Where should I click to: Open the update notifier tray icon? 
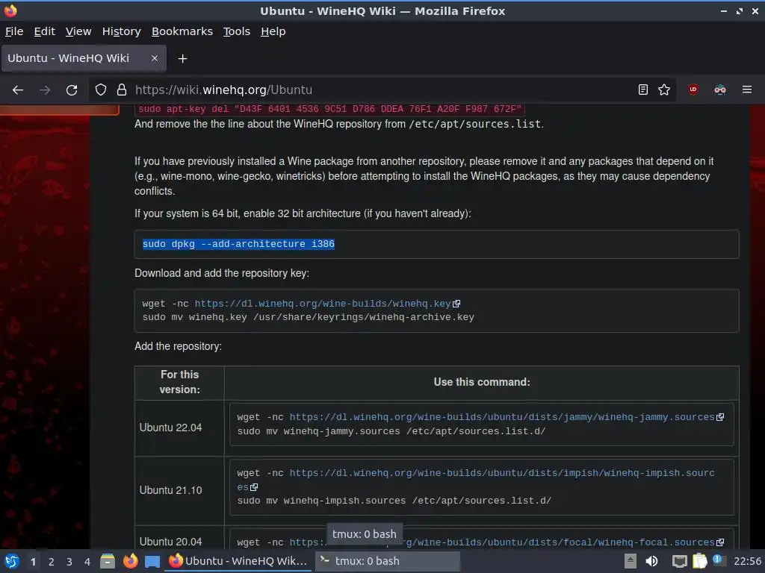pos(719,561)
